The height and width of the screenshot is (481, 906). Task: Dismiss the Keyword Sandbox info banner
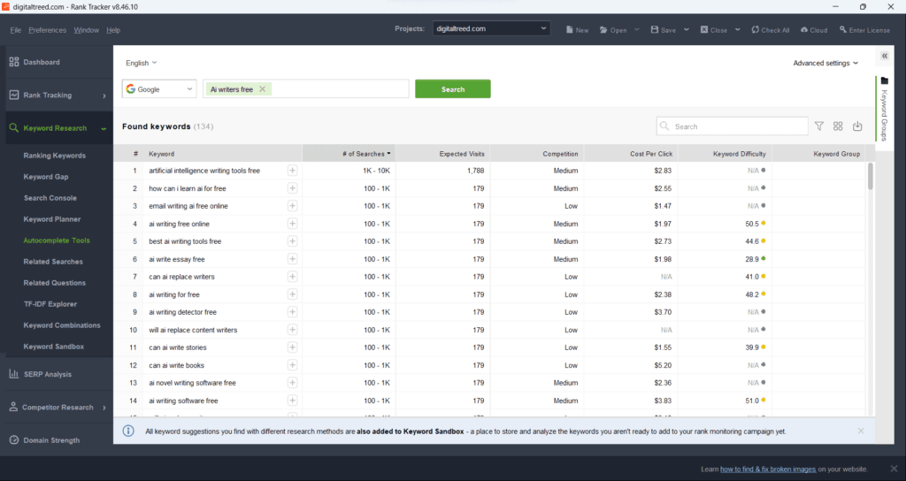(x=861, y=431)
